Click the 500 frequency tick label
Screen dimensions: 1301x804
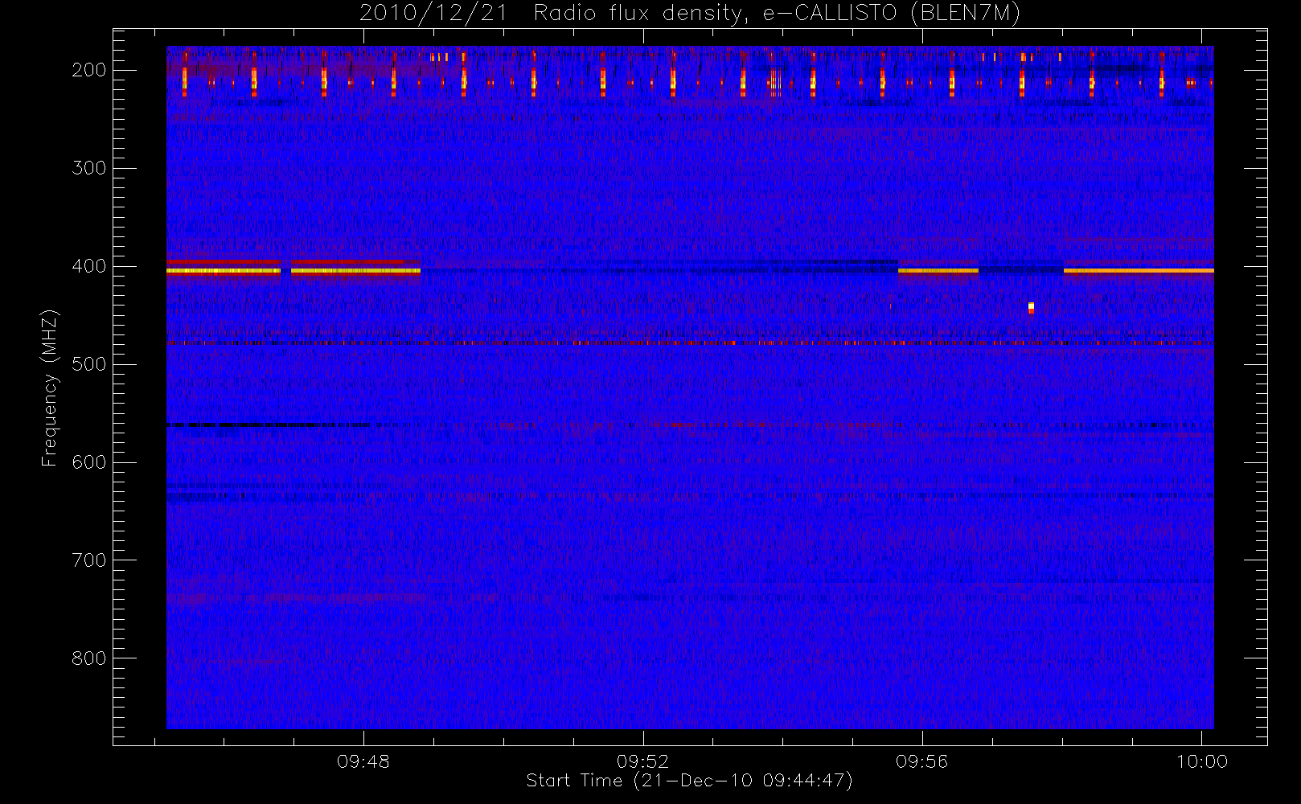coord(88,364)
